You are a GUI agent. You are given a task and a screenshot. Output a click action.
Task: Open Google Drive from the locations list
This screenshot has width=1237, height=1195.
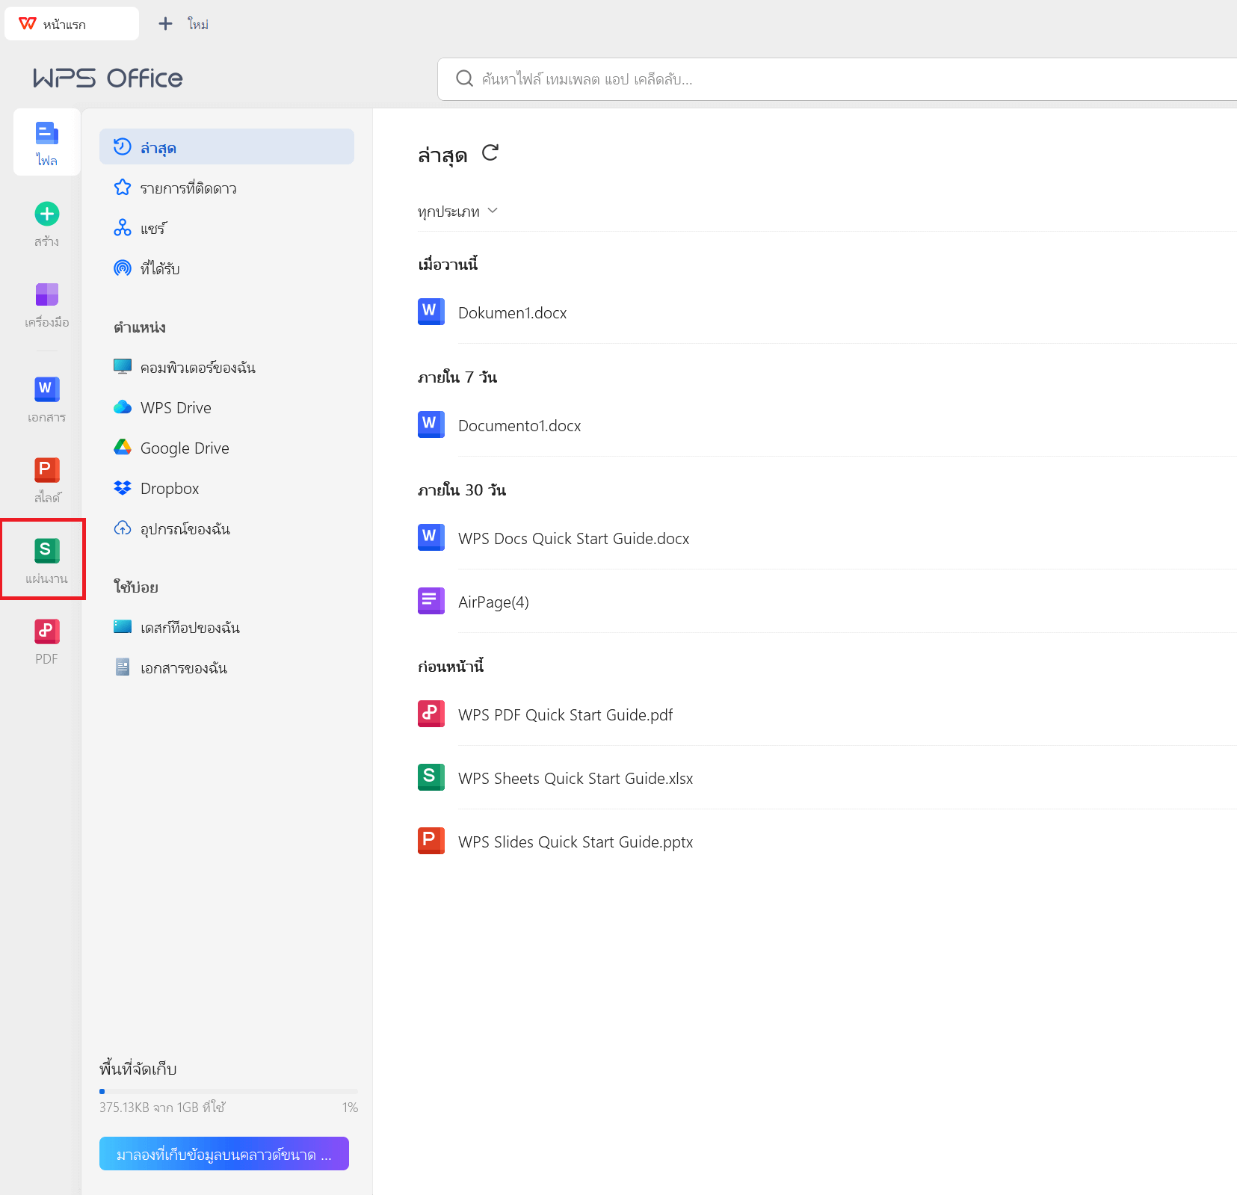185,448
